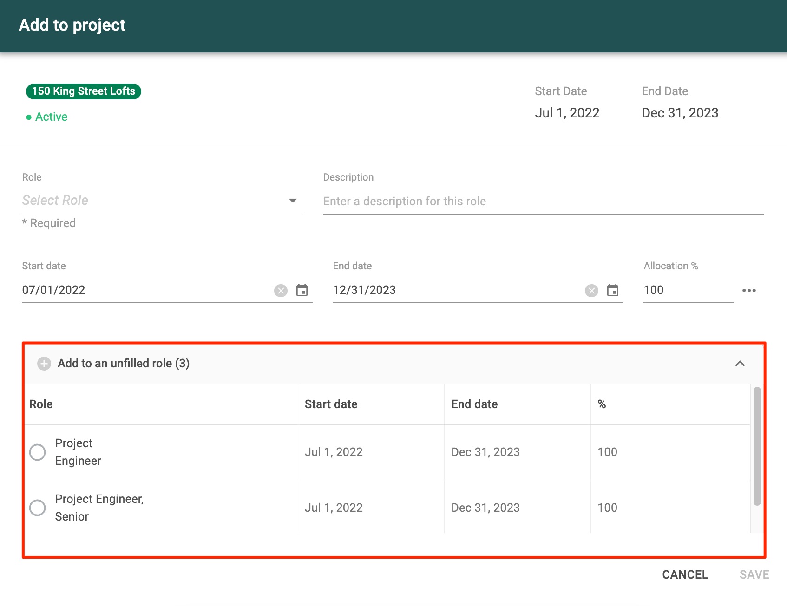Image resolution: width=787 pixels, height=606 pixels.
Task: Click the Description input field
Action: [543, 202]
